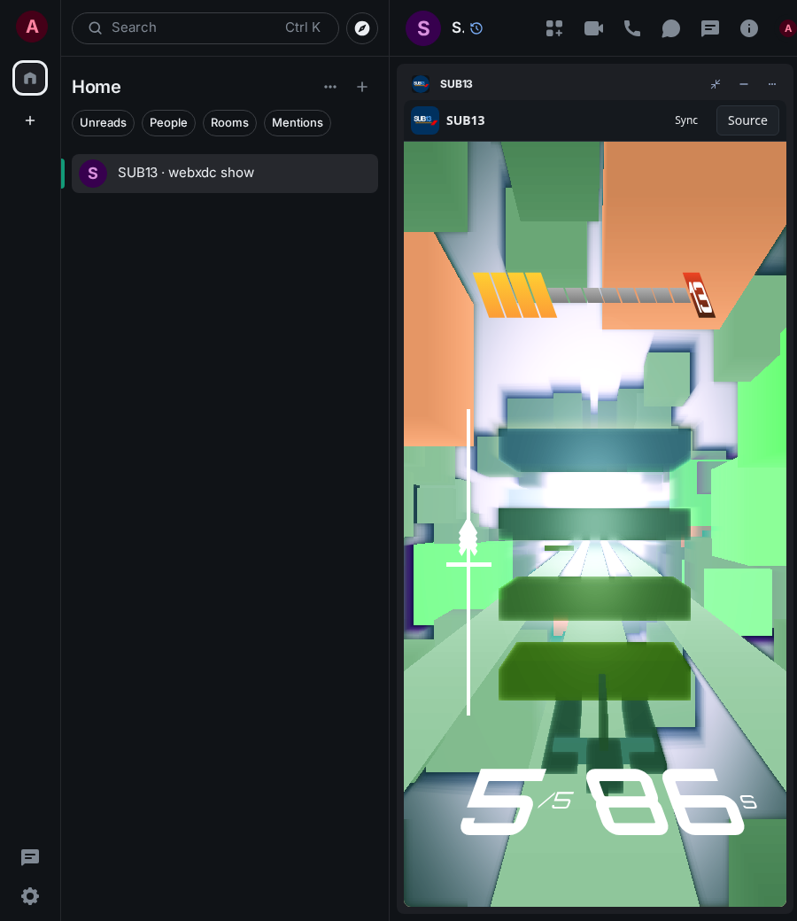797x921 pixels.
Task: Click the Sync button
Action: tap(686, 120)
